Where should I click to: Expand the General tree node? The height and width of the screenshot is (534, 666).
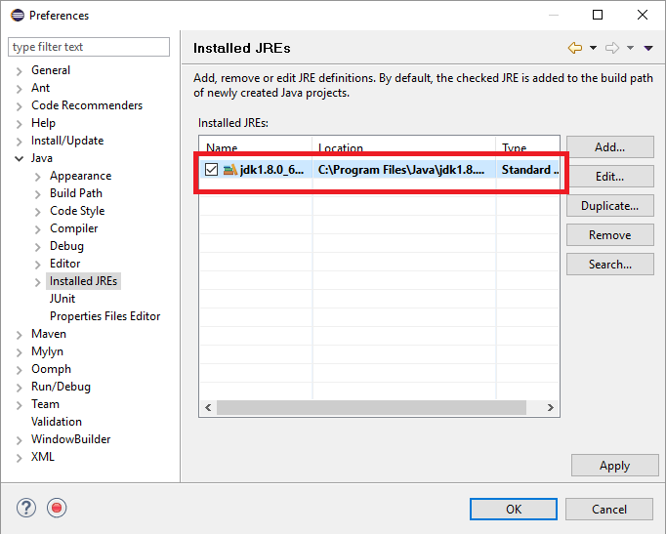click(19, 71)
